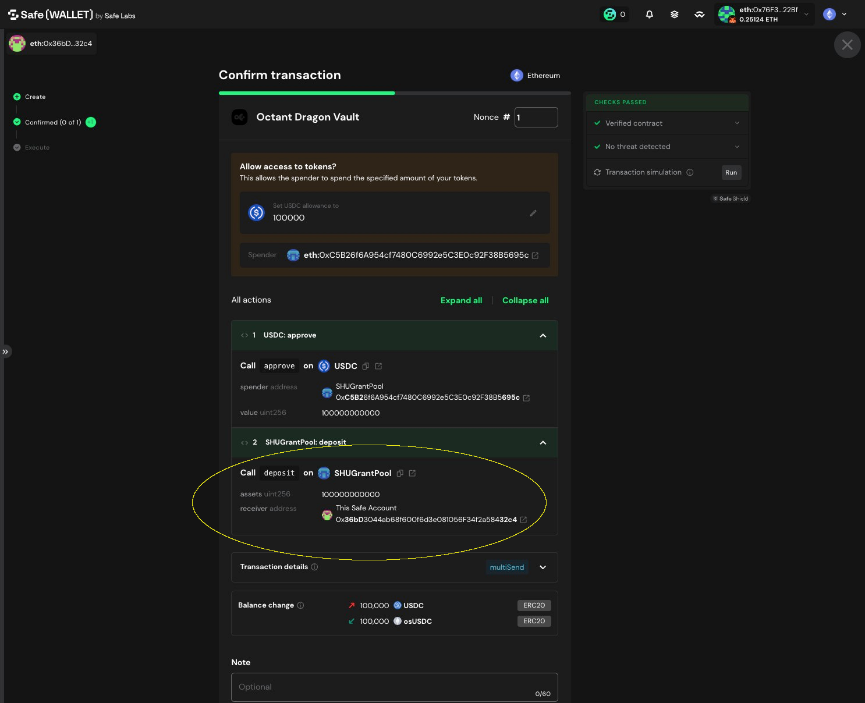865x703 pixels.
Task: Click the multiSend tag
Action: [507, 567]
